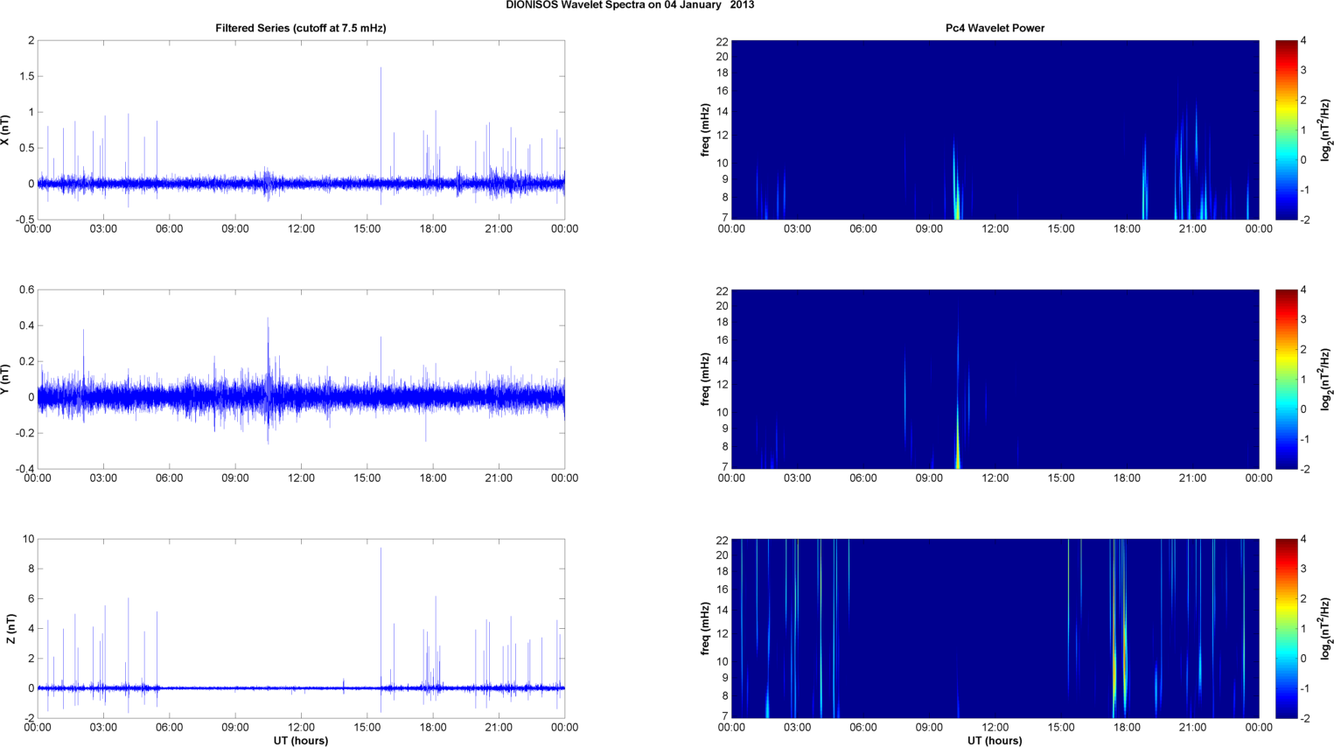1334x747 pixels.
Task: Click inside the X filtered series plot
Action: coord(301,130)
